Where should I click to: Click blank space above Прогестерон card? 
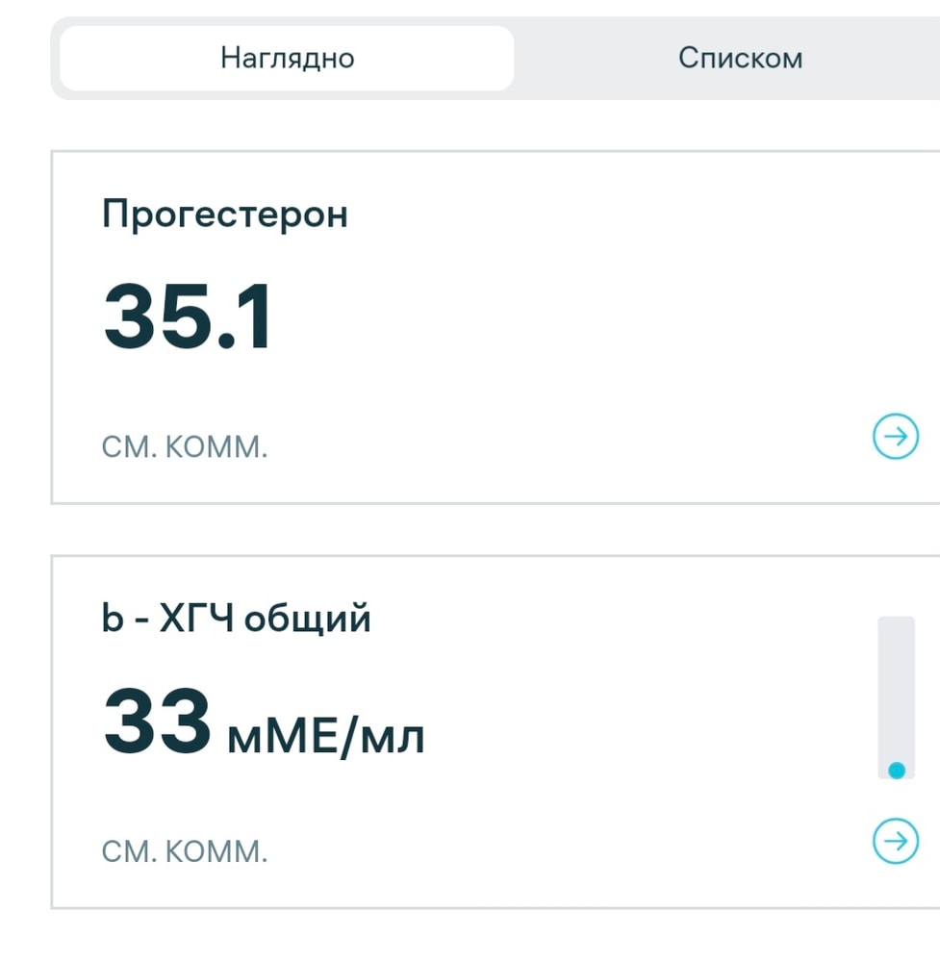tap(481, 125)
